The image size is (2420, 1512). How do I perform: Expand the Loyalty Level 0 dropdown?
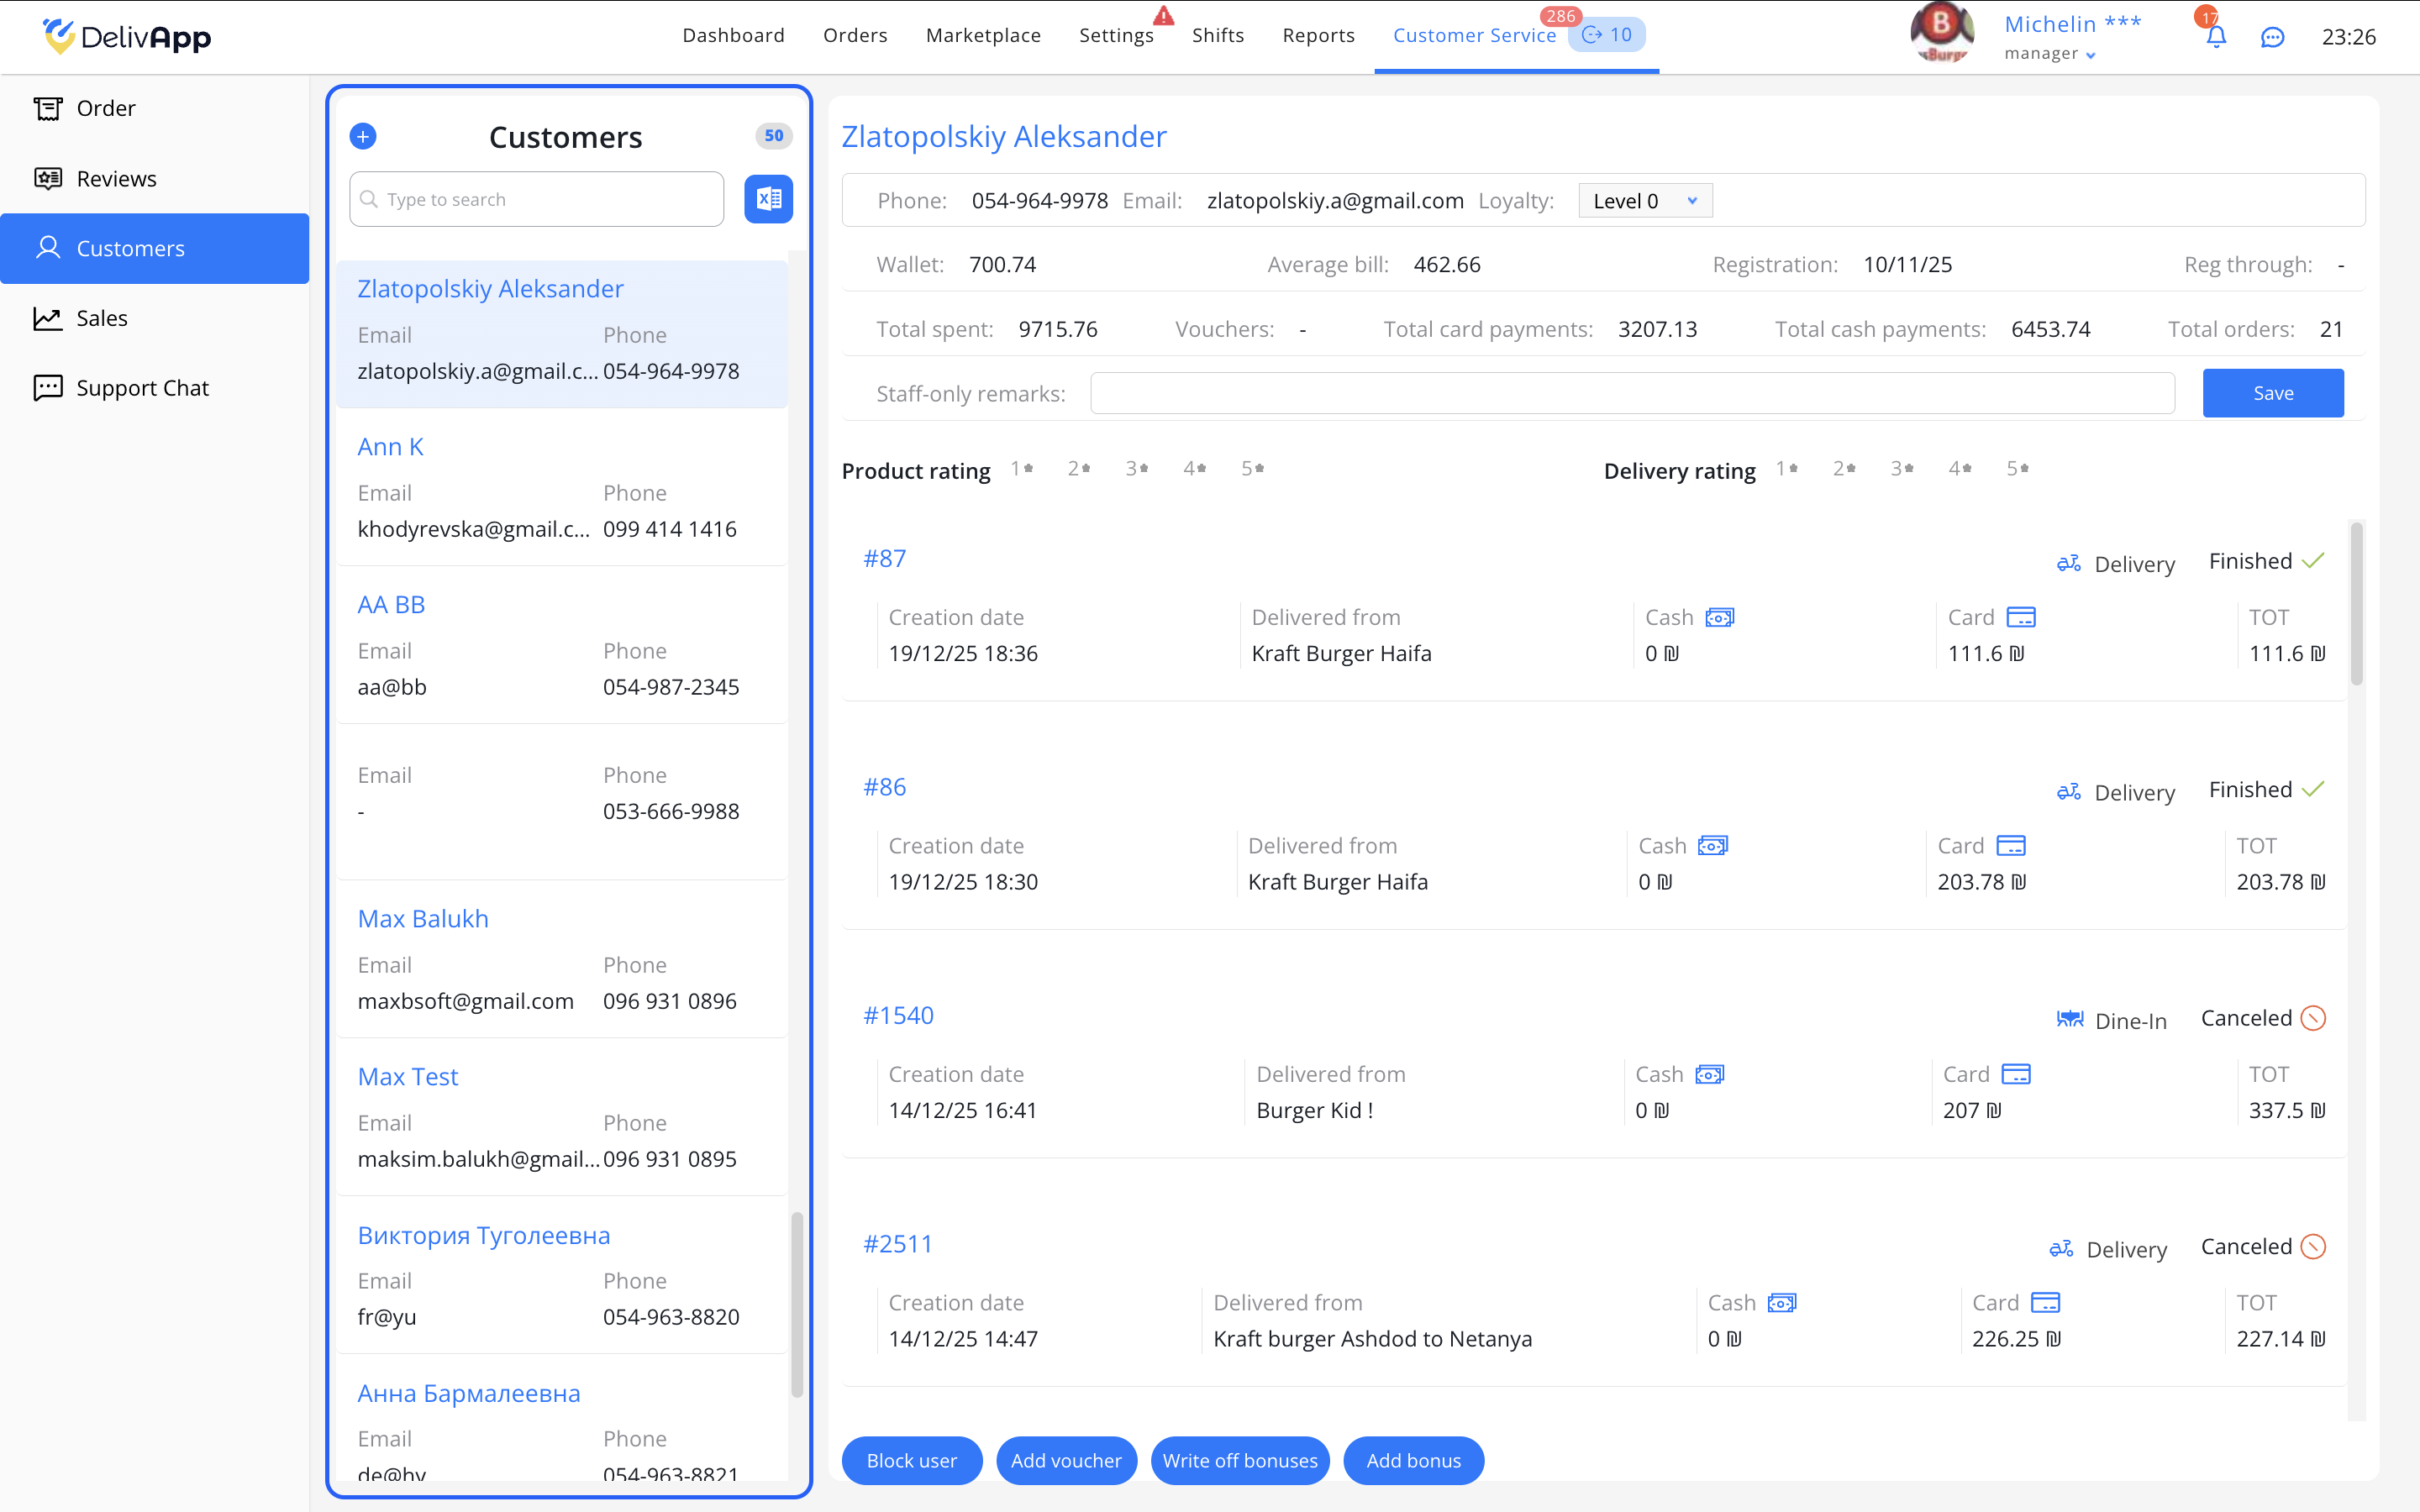coord(1645,201)
